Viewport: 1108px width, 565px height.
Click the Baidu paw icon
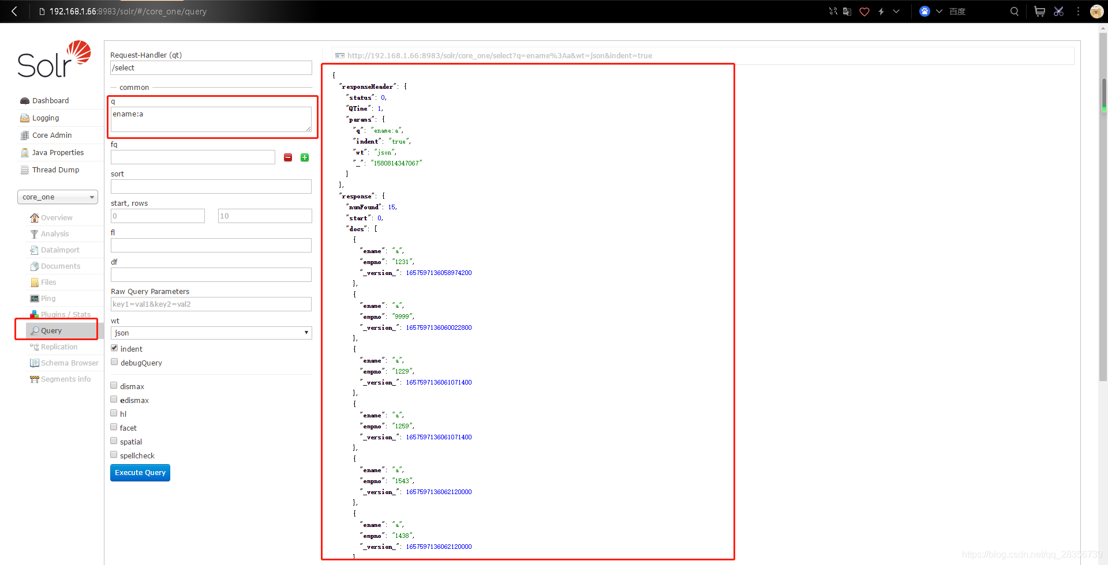point(924,12)
